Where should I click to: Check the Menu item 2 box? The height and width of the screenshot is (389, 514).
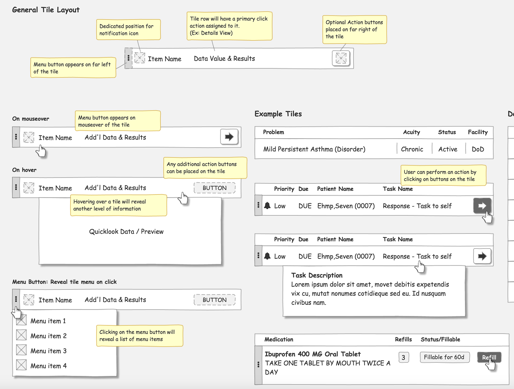coord(21,335)
